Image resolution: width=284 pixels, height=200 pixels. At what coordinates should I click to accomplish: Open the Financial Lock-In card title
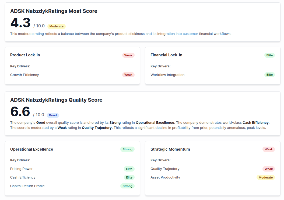166,55
